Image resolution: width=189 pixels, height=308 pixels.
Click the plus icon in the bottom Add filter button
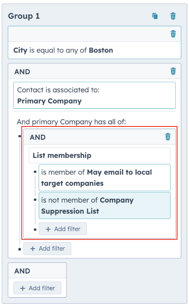[23, 288]
